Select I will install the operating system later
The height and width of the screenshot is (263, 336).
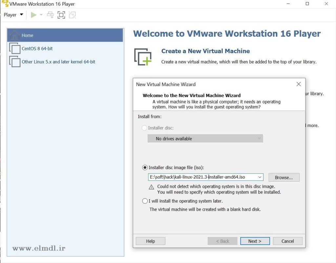[145, 201]
